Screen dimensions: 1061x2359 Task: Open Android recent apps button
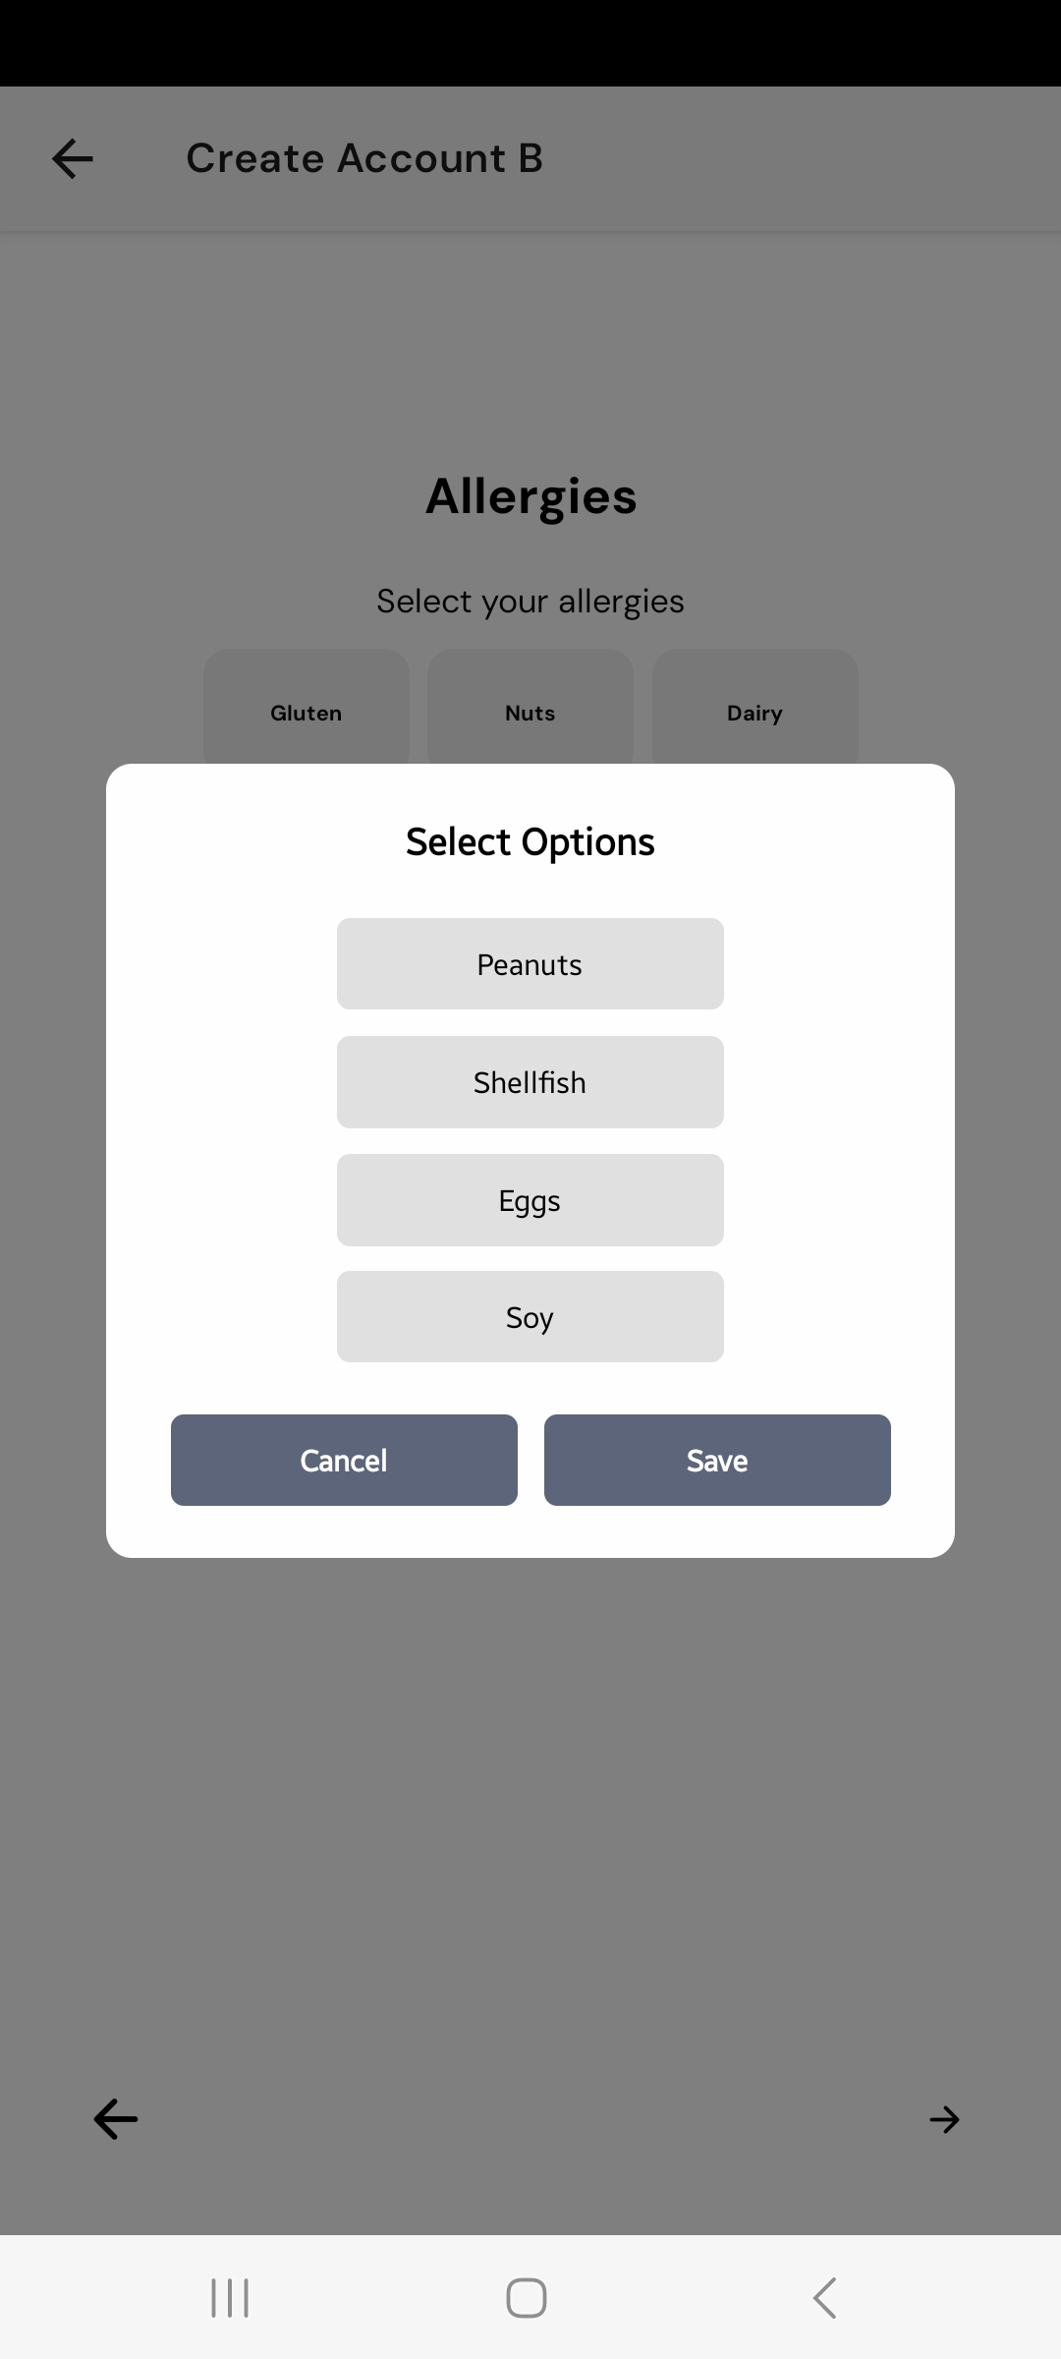(230, 2298)
